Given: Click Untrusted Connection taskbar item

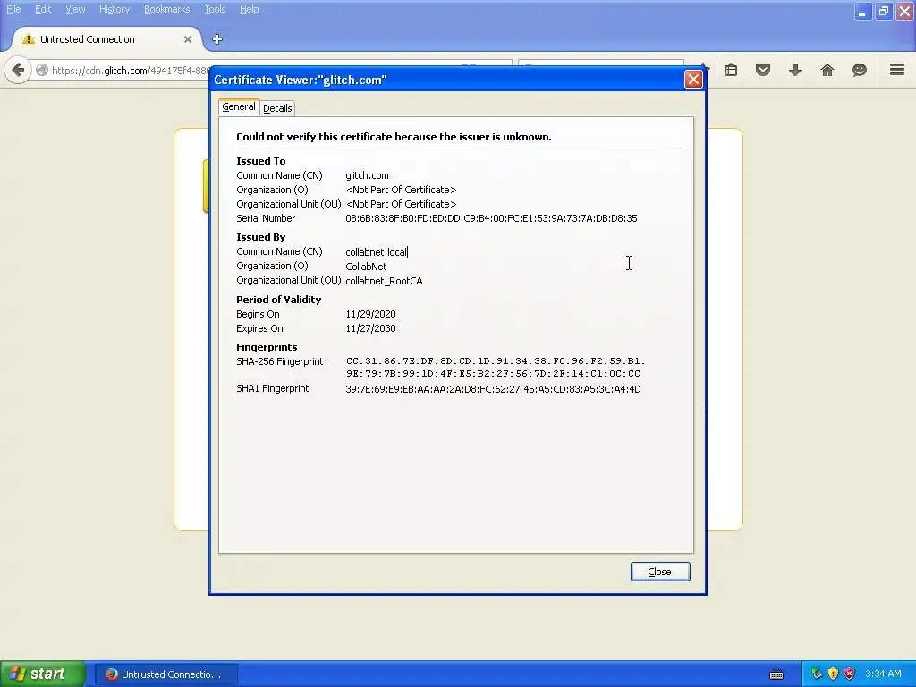Looking at the screenshot, I should (165, 674).
